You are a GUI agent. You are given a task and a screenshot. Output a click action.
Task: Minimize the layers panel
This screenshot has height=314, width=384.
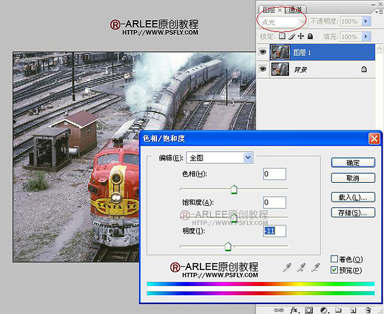coord(373,4)
